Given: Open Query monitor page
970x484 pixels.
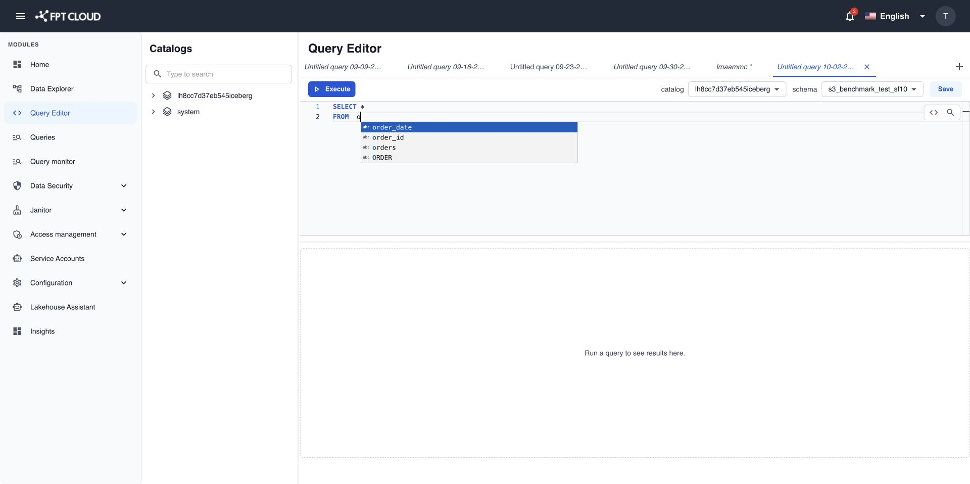Looking at the screenshot, I should click(x=71, y=162).
